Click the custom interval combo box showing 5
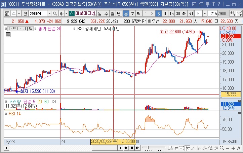The width and height of the screenshot is (243, 153). click(199, 14)
